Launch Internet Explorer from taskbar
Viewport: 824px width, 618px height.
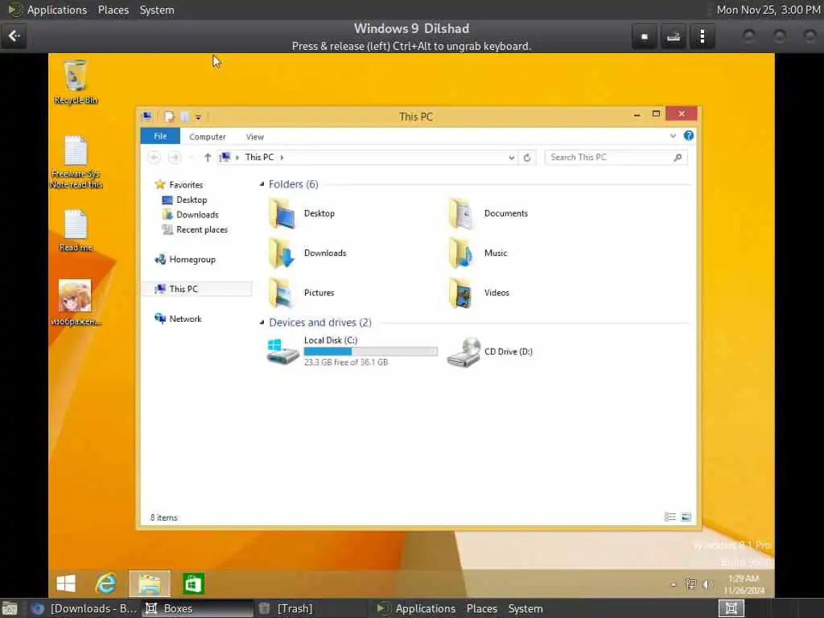105,583
